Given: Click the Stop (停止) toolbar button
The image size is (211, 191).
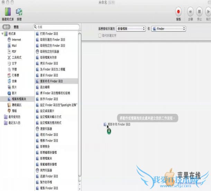Looking at the screenshot, I should pos(199,12).
